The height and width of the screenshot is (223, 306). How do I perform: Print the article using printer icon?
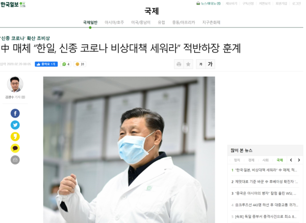point(179,64)
